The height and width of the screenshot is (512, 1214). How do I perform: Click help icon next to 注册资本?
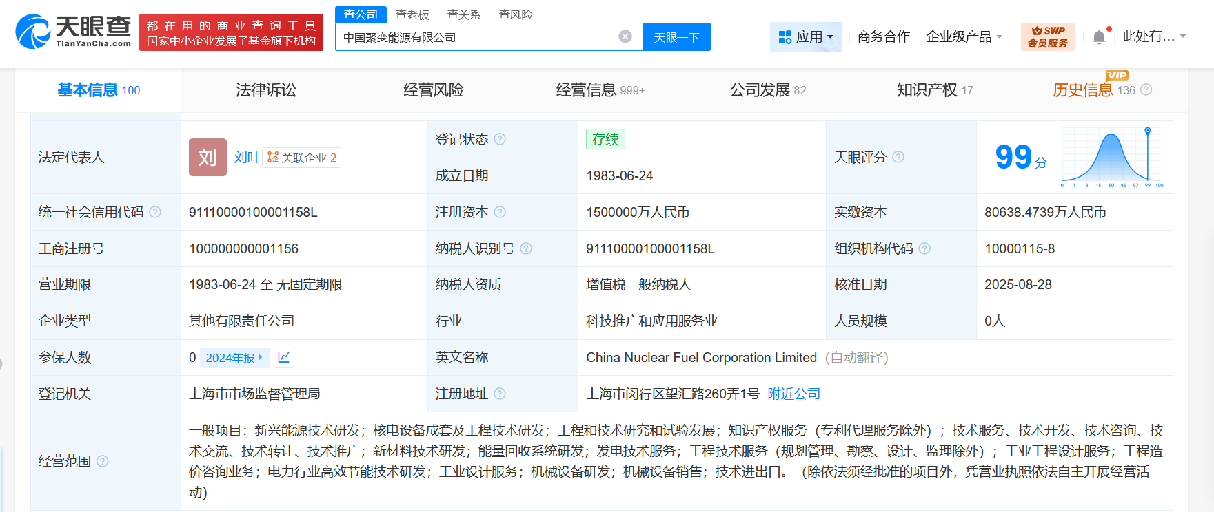[500, 212]
